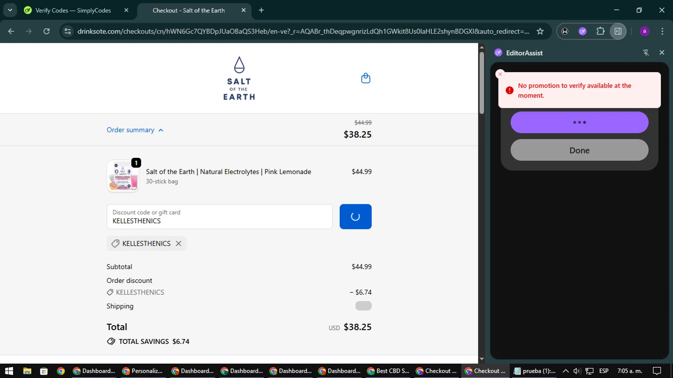Open the Personaliz... Chrome taskbar window
673x378 pixels.
[x=142, y=371]
